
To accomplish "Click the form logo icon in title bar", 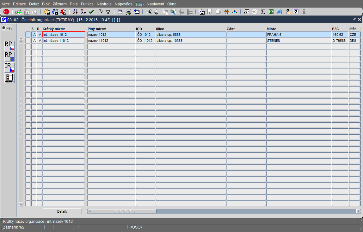I will [x=4, y=20].
